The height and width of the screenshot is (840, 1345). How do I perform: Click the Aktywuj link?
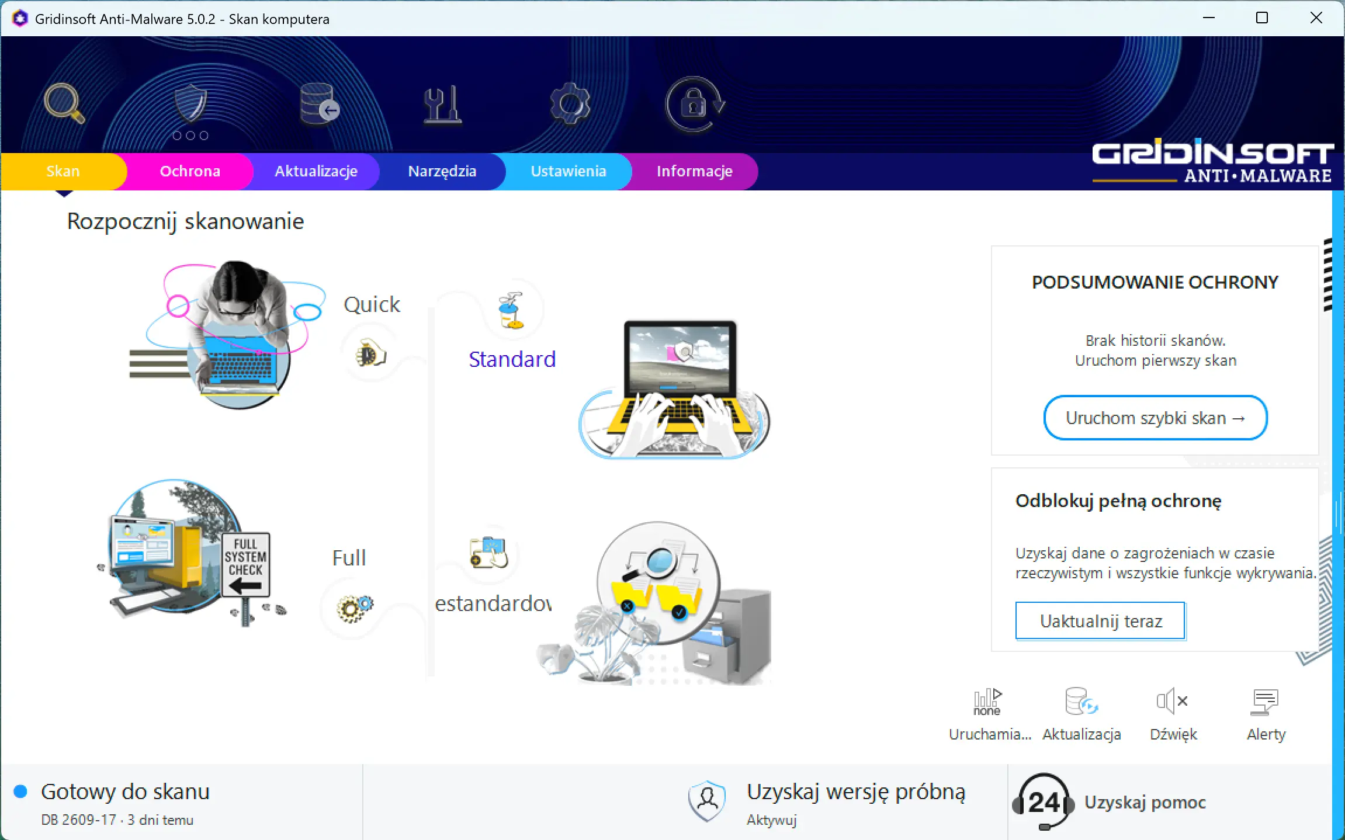(x=771, y=820)
